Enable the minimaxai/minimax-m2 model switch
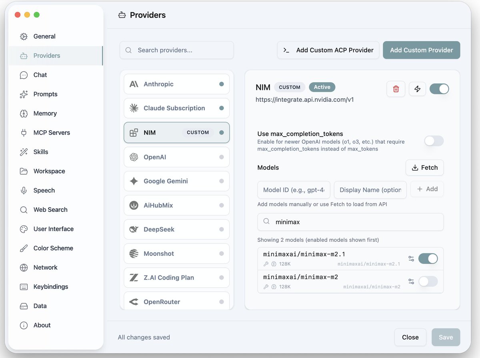Image resolution: width=480 pixels, height=358 pixels. point(428,282)
